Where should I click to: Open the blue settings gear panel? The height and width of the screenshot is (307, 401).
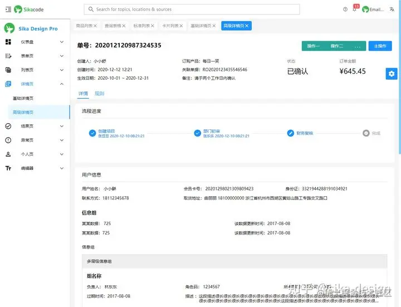pyautogui.click(x=392, y=74)
